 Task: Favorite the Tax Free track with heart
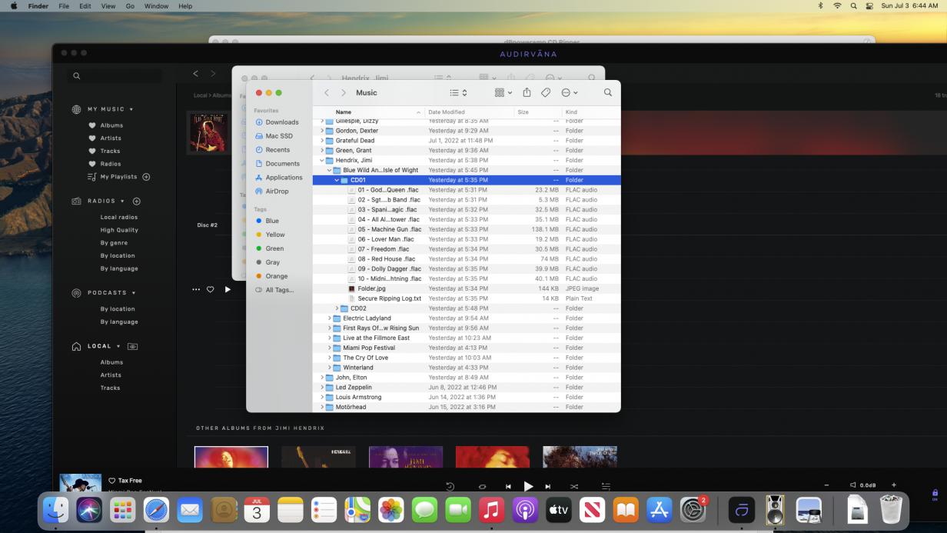(x=112, y=481)
